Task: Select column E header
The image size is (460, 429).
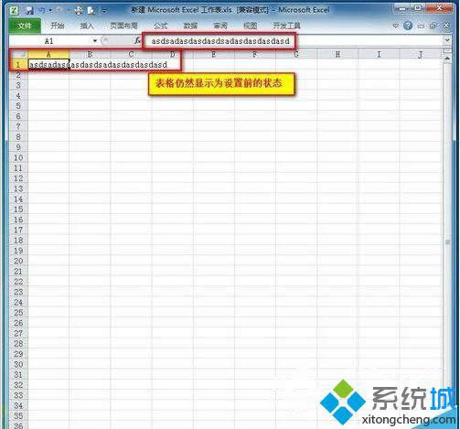Action: tap(214, 55)
